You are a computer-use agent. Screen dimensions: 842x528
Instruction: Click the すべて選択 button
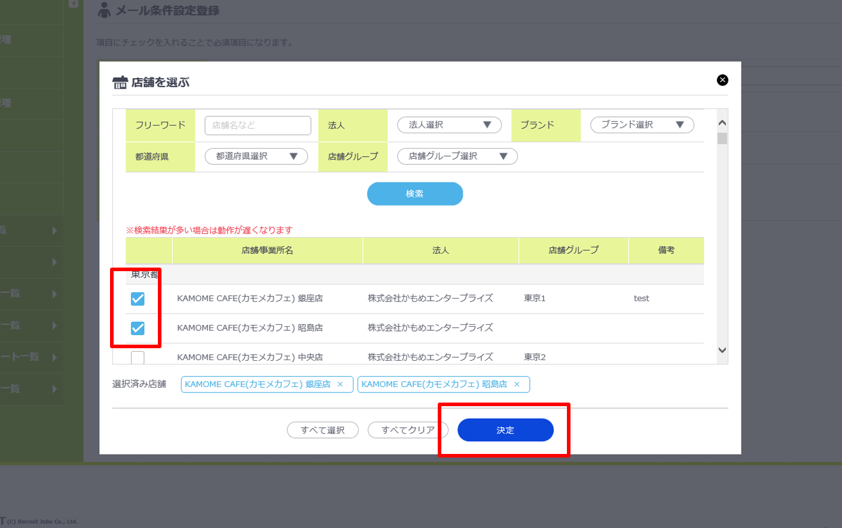click(322, 430)
